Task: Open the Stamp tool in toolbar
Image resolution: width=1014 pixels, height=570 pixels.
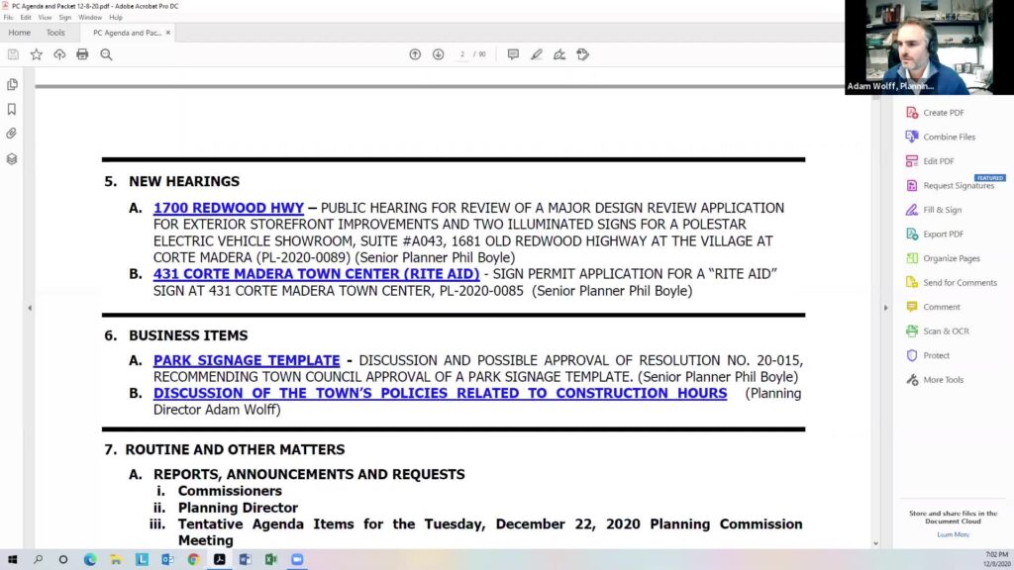Action: [582, 54]
